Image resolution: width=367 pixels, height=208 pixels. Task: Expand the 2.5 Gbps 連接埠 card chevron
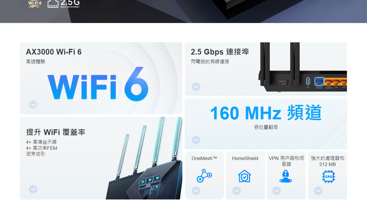click(196, 87)
